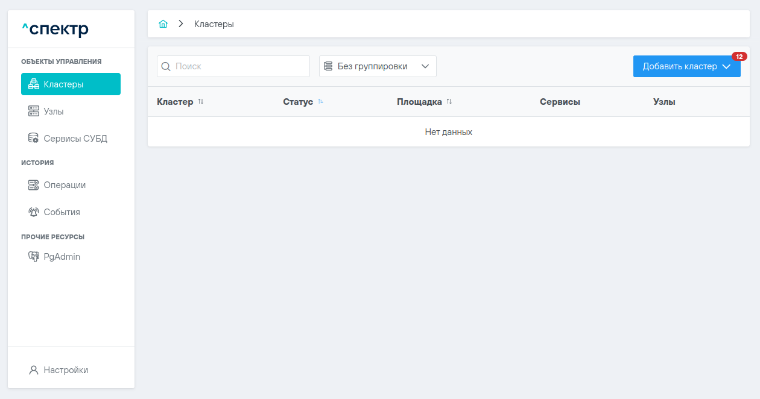The image size is (760, 399).
Task: Sort the table by the Статус column
Action: tap(321, 102)
